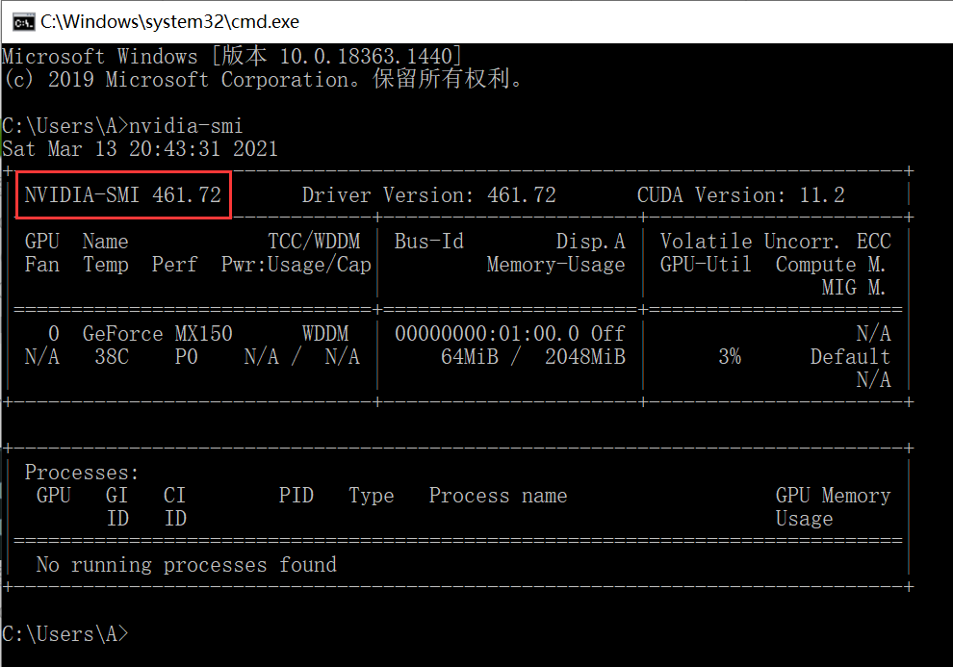The width and height of the screenshot is (953, 667).
Task: Click the WDDM driver model label
Action: tap(325, 333)
